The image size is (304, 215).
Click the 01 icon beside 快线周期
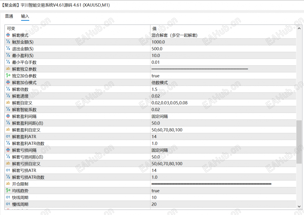pyautogui.click(x=8, y=197)
